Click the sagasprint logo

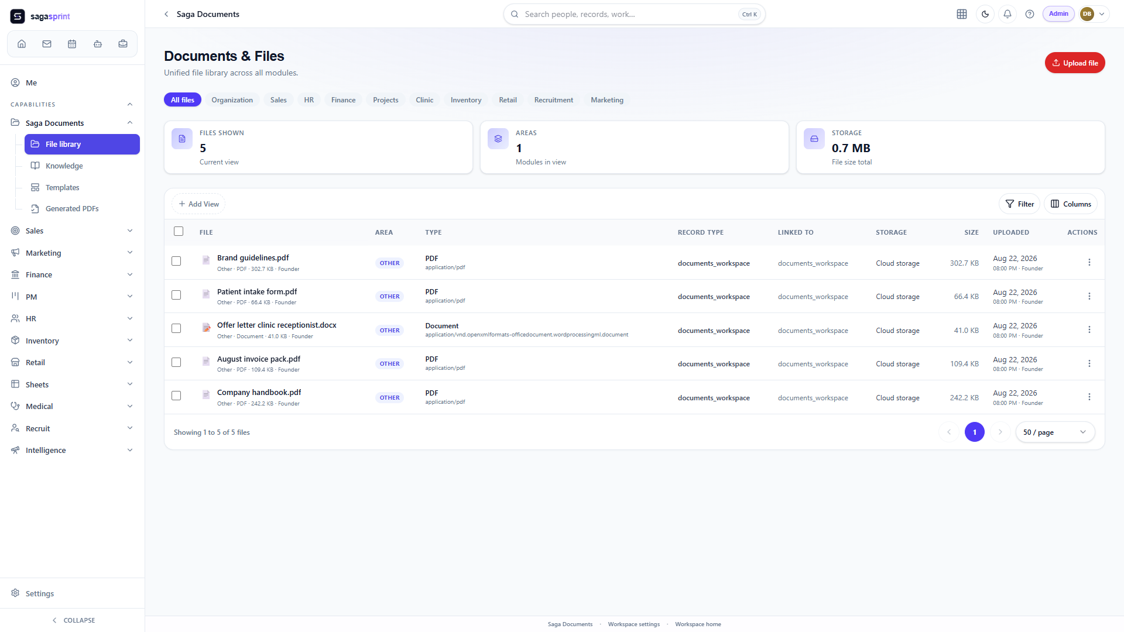click(40, 16)
